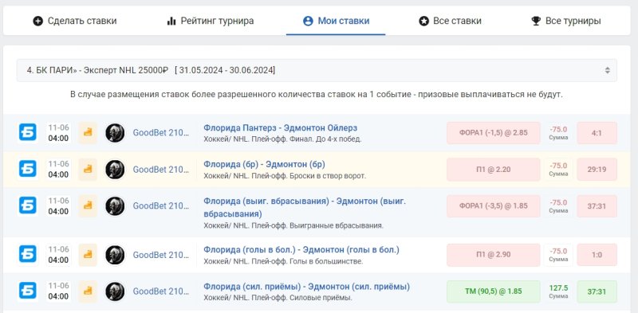Click bookmaker logo in голы в бол. row
Image resolution: width=638 pixels, height=313 pixels.
point(28,255)
